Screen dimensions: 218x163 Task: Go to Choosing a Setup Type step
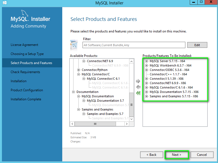tap(27, 54)
